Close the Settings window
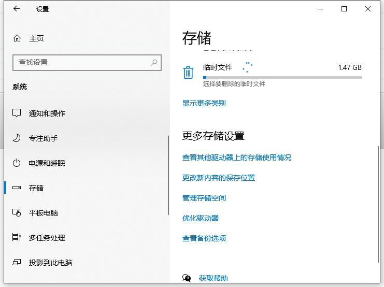 point(368,9)
